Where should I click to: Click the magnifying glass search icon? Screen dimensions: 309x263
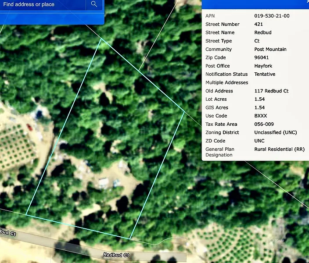(94, 4)
